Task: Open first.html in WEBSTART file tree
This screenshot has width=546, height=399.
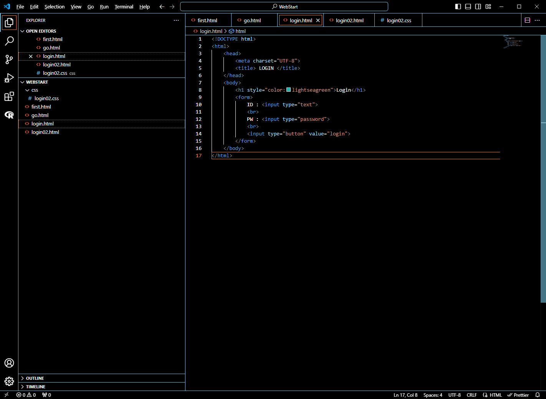Action: [102, 107]
